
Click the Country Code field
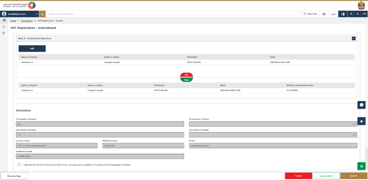point(57,145)
